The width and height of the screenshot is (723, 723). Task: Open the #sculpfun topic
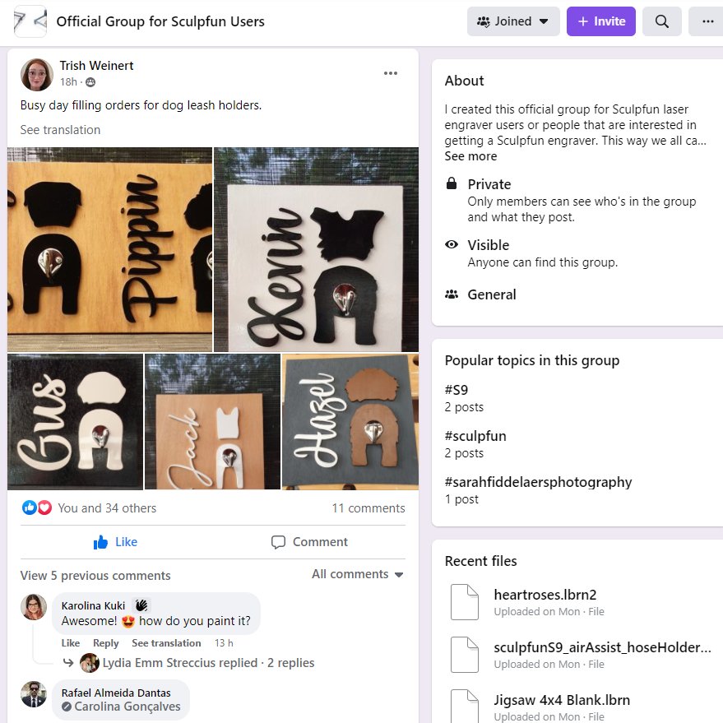click(475, 436)
